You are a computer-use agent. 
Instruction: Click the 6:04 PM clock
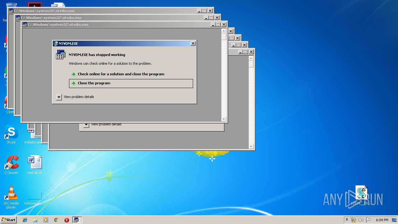click(382, 220)
